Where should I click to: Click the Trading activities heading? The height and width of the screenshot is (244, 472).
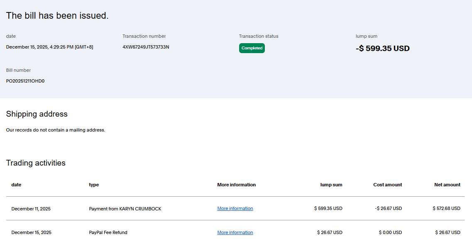(36, 163)
